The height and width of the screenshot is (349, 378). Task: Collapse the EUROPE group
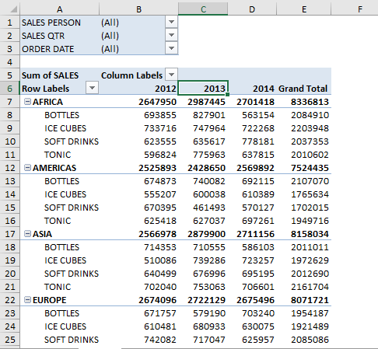27,300
